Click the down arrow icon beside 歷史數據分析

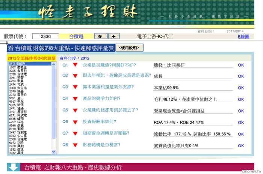pos(14,167)
